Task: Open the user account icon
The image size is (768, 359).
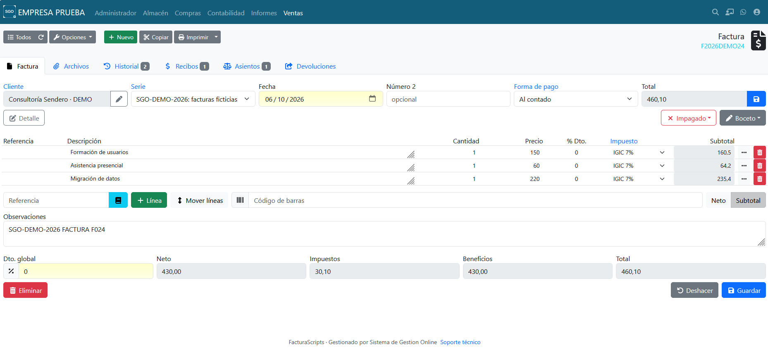Action: (757, 12)
